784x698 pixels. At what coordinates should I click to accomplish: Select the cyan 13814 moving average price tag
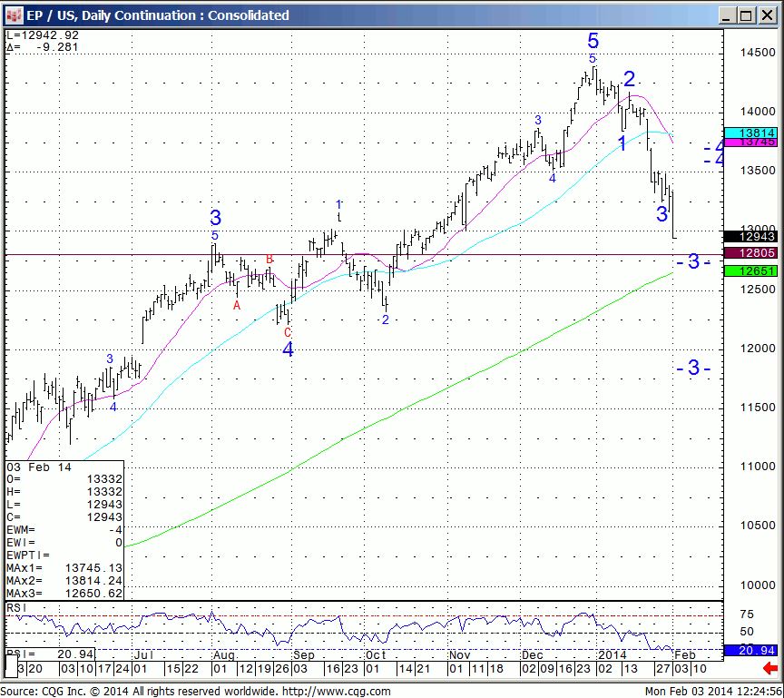757,133
